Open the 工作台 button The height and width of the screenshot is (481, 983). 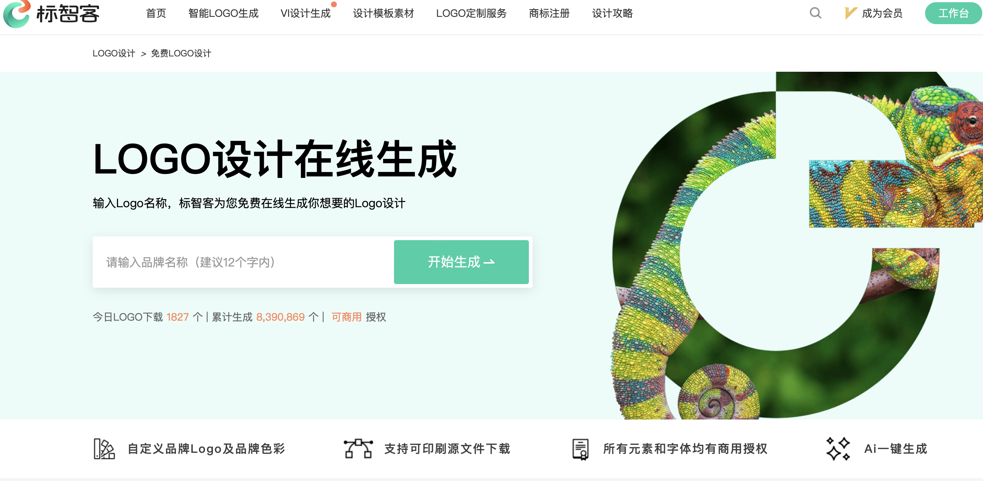coord(953,13)
